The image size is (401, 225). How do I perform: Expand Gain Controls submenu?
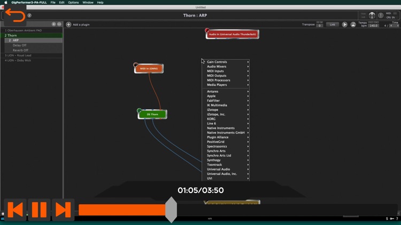pos(226,62)
